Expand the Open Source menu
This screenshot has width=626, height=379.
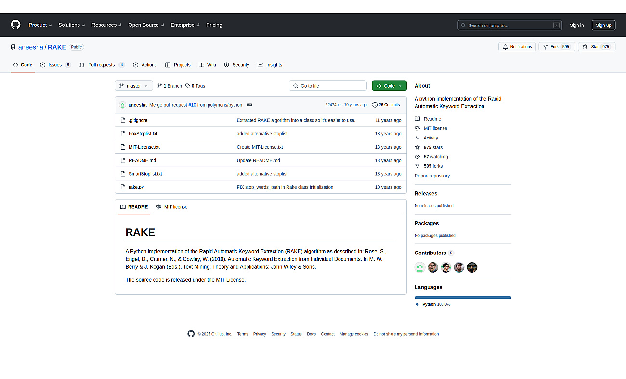(146, 25)
